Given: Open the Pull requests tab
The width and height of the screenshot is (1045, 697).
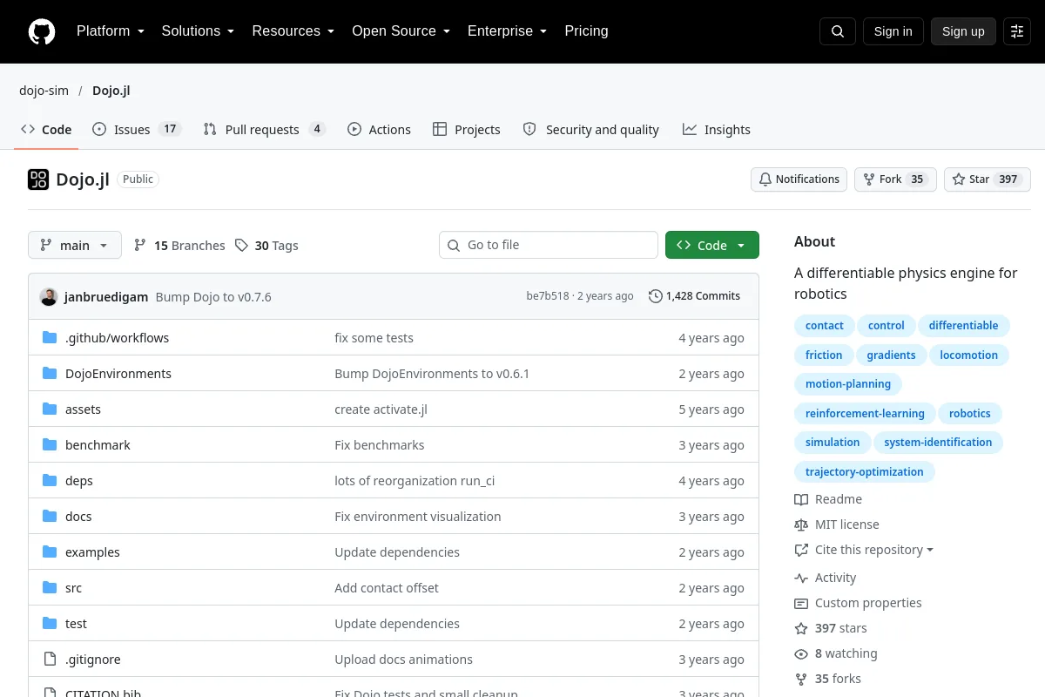Looking at the screenshot, I should pos(265,130).
